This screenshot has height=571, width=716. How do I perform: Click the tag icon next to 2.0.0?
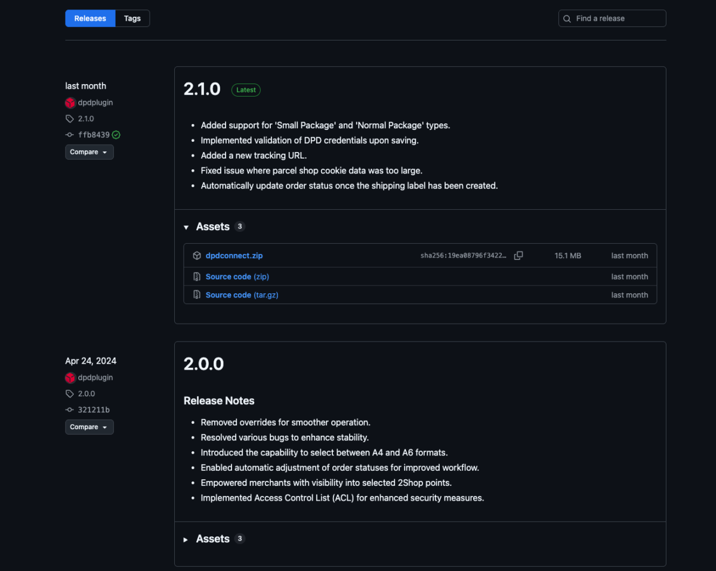pyautogui.click(x=70, y=393)
